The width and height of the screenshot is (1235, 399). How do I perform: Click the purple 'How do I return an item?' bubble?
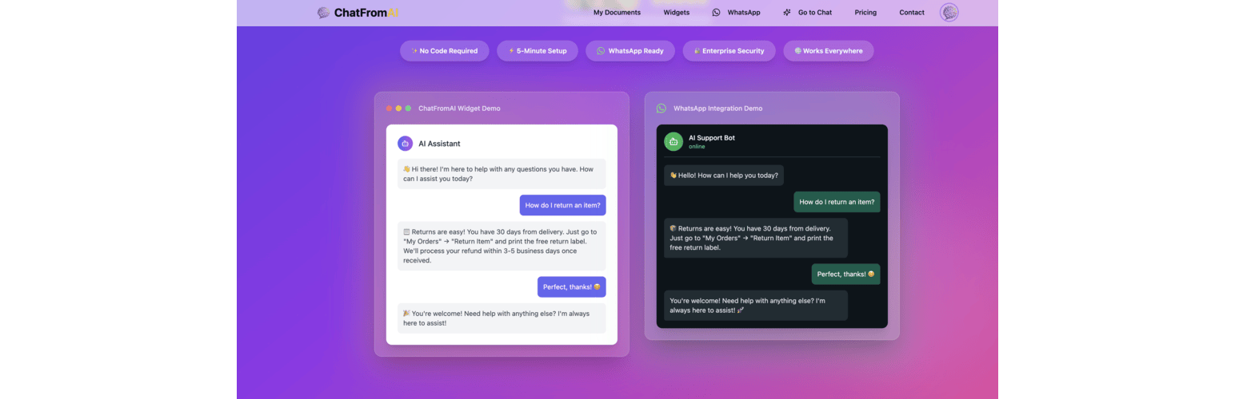point(562,205)
